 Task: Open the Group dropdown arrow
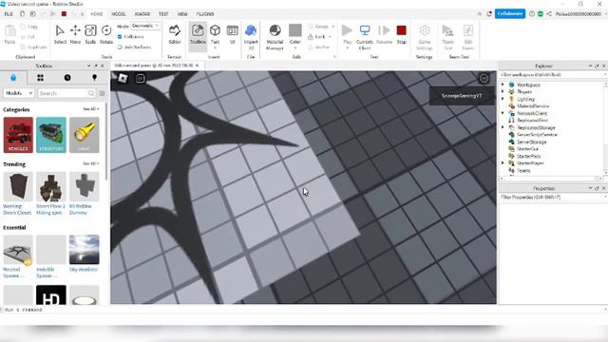[333, 27]
